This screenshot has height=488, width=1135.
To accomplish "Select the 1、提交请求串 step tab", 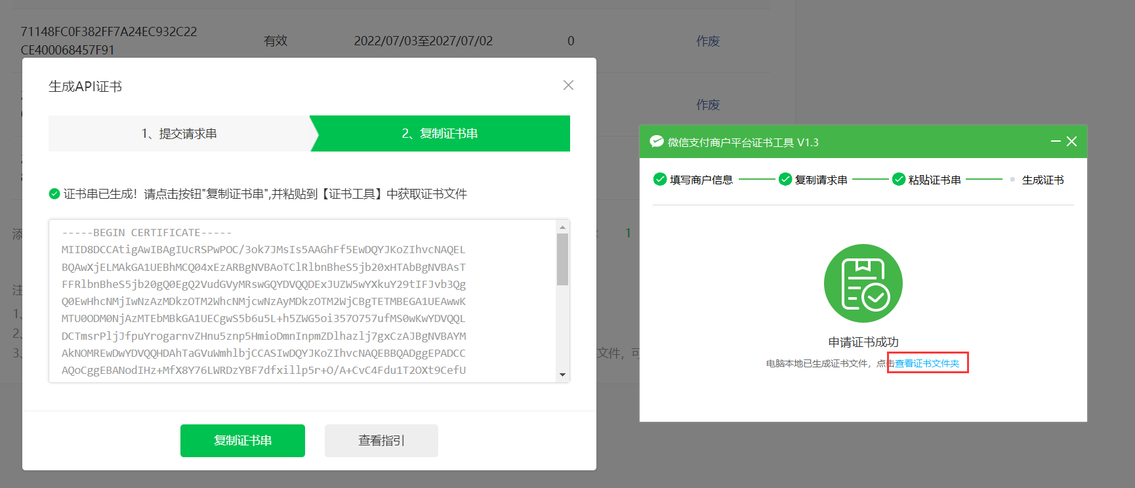I will pos(179,134).
